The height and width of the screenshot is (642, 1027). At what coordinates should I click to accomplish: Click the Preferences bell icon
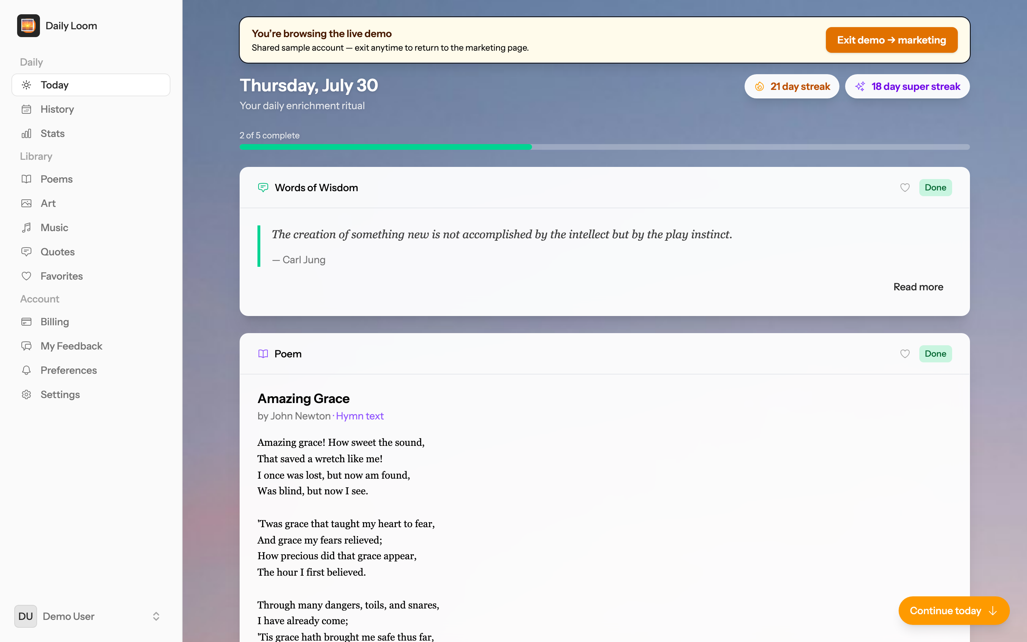point(26,370)
